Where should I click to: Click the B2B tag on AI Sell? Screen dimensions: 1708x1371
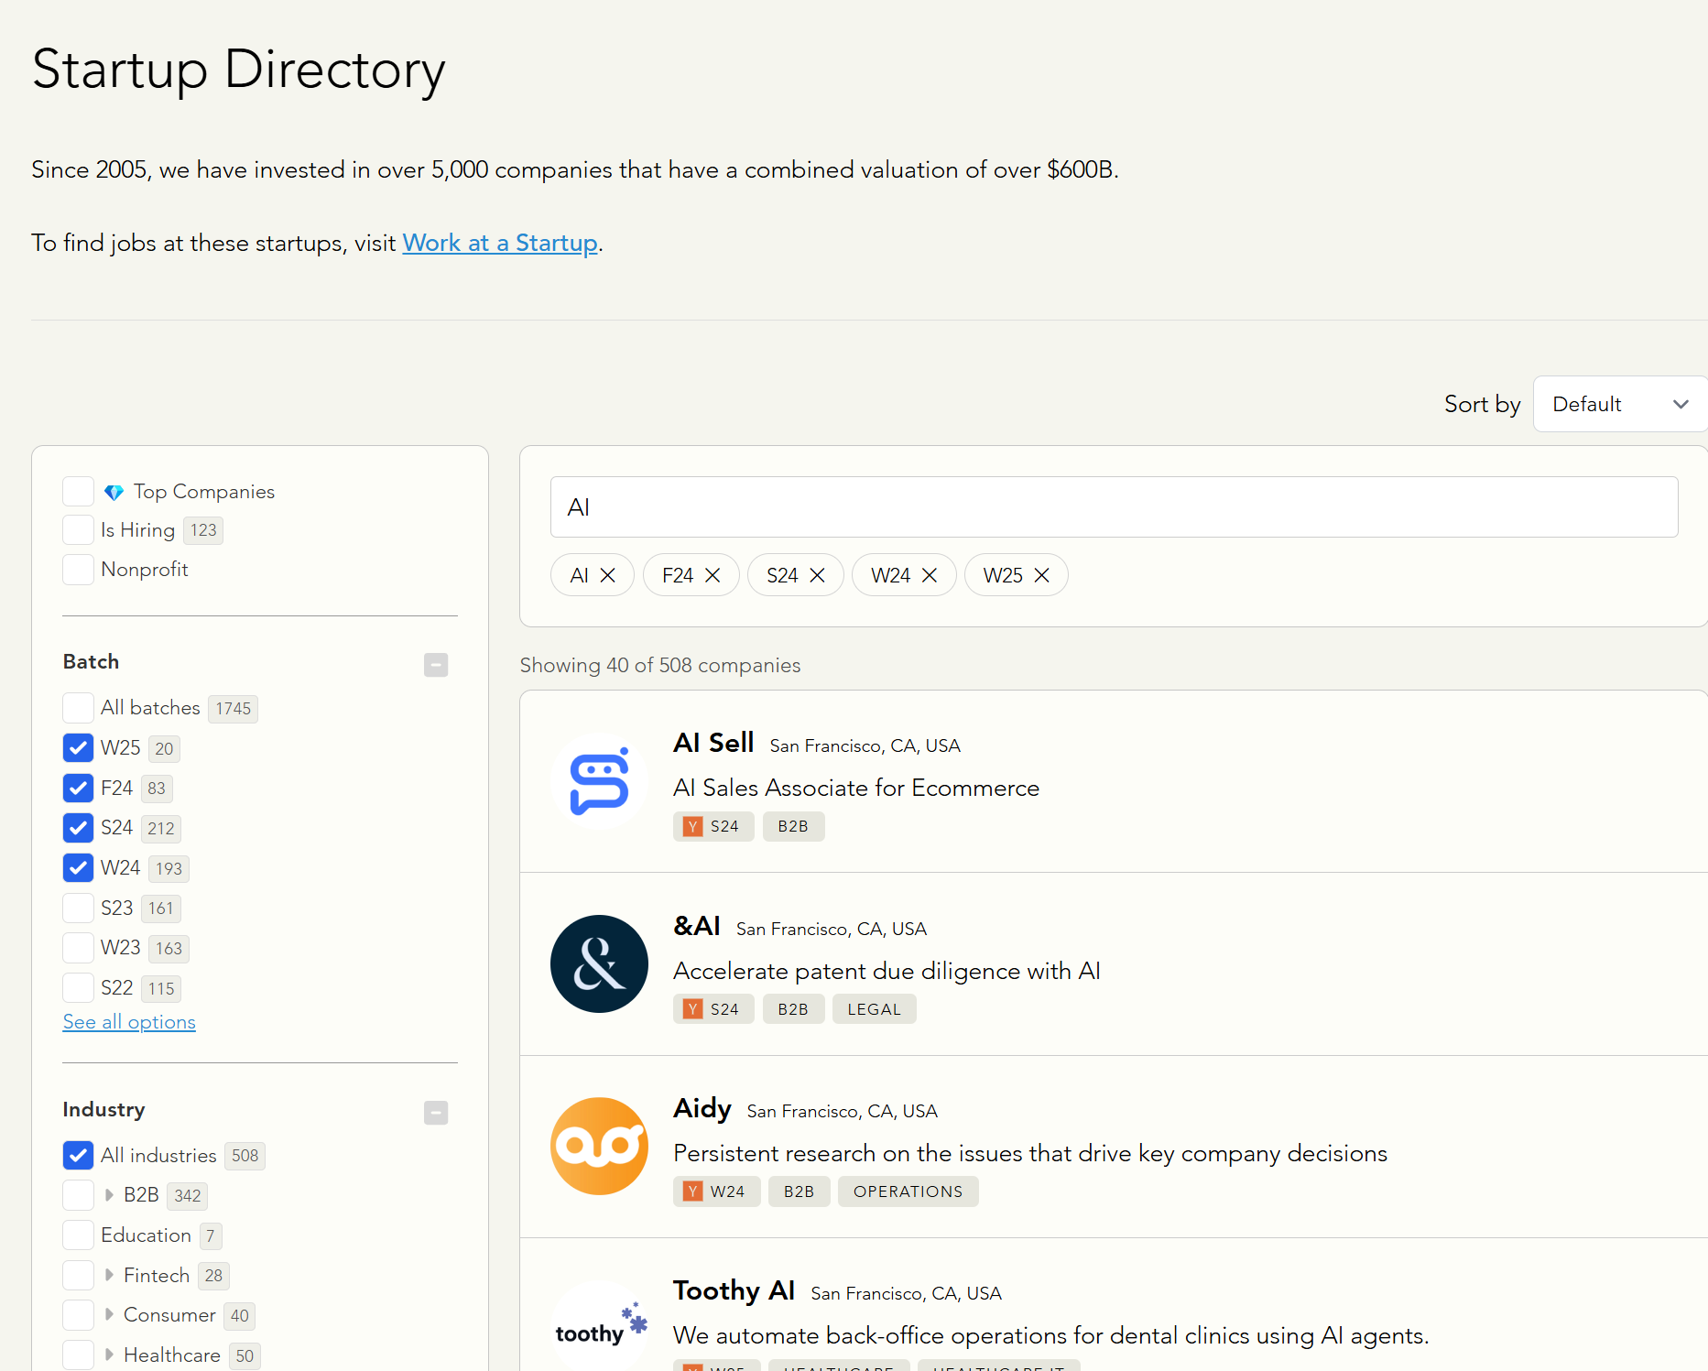793,826
